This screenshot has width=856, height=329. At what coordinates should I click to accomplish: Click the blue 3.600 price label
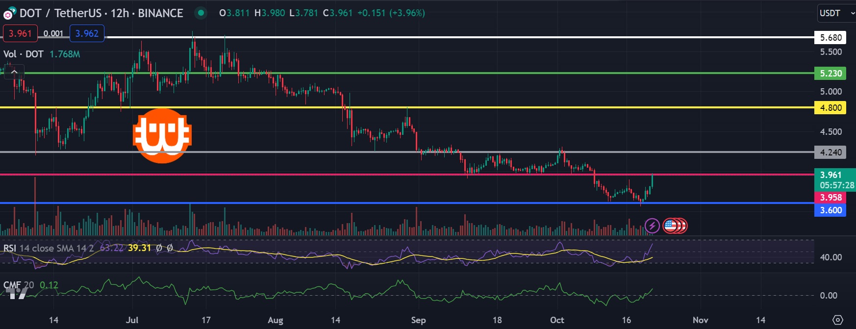831,210
